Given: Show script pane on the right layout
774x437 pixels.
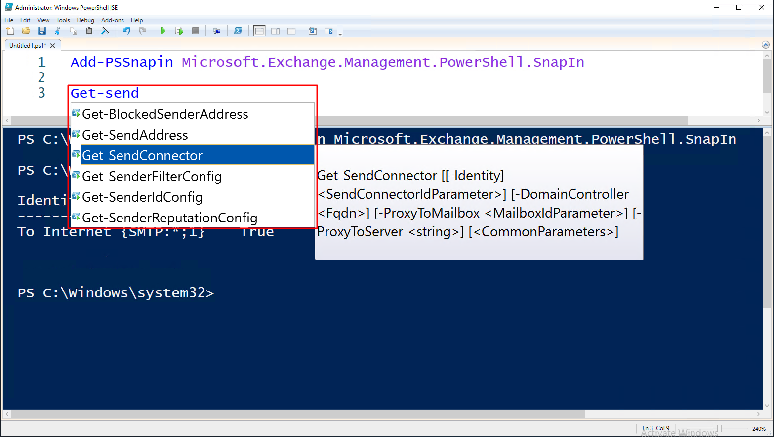Looking at the screenshot, I should [x=276, y=31].
